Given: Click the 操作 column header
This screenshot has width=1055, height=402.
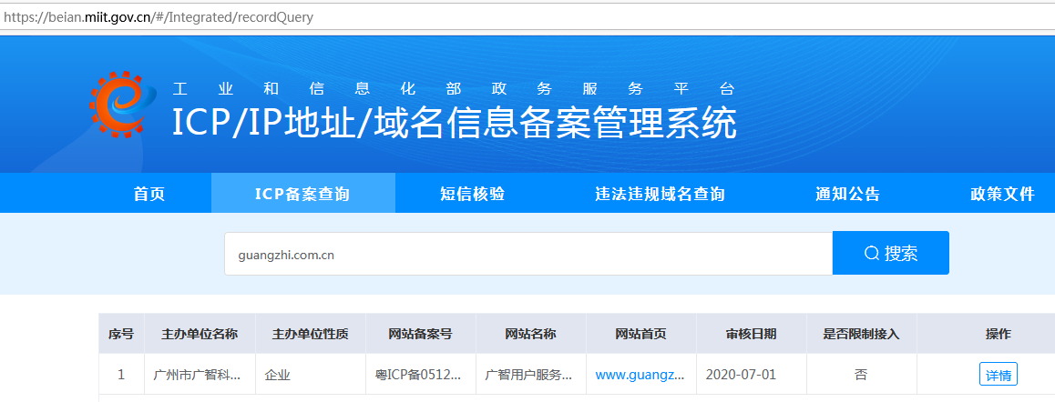Looking at the screenshot, I should 999,334.
